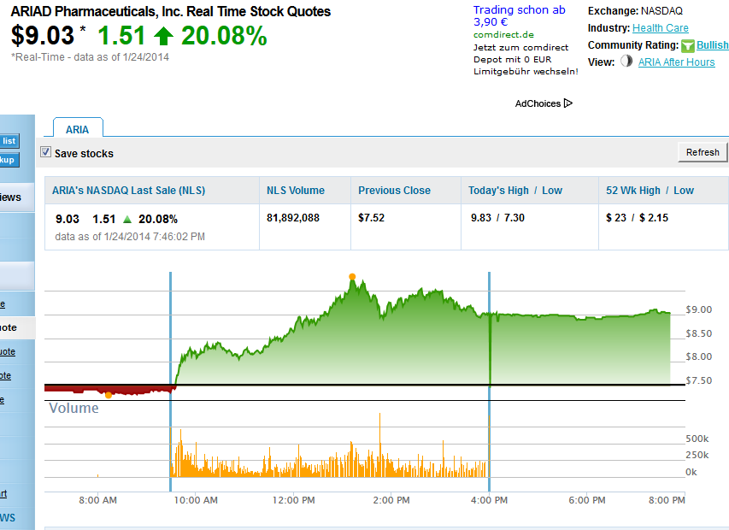This screenshot has height=530, width=729.
Task: Uncheck the Save stocks checkbox
Action: (46, 152)
